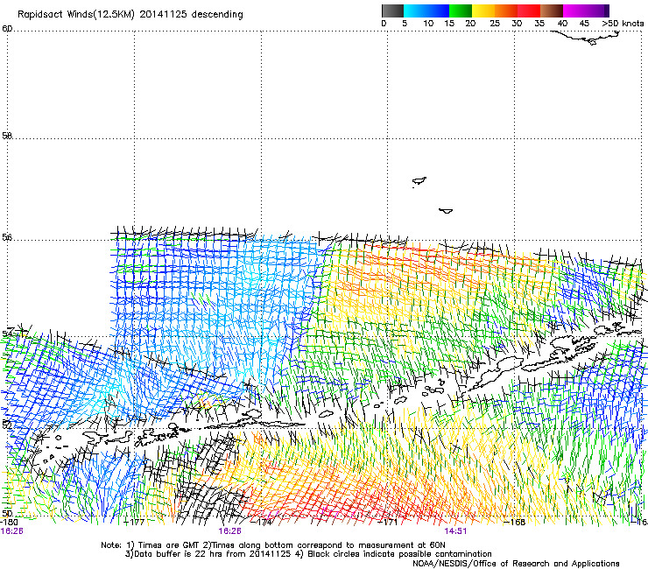Select the orange 25-30 knots legend band
Screen dimensions: 648x569
506,11
